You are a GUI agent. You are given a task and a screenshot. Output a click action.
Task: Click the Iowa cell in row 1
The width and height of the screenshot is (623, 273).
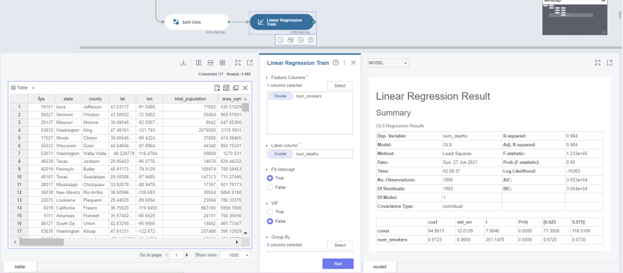coord(68,107)
